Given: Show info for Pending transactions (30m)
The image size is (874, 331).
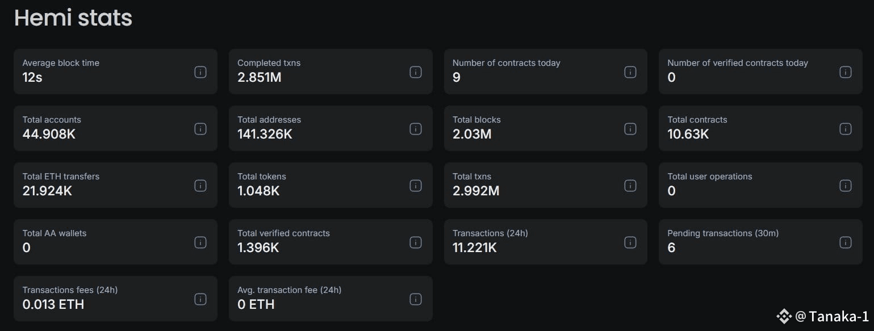Looking at the screenshot, I should (x=846, y=242).
